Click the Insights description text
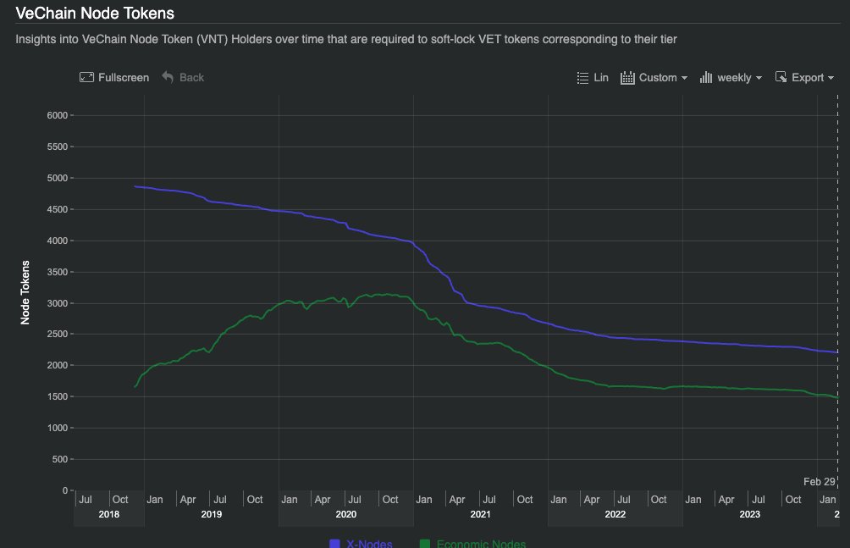 click(x=346, y=39)
